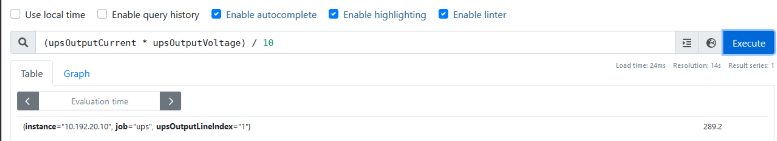Click the format expression icon
Viewport: 777px width, 141px height.
687,43
